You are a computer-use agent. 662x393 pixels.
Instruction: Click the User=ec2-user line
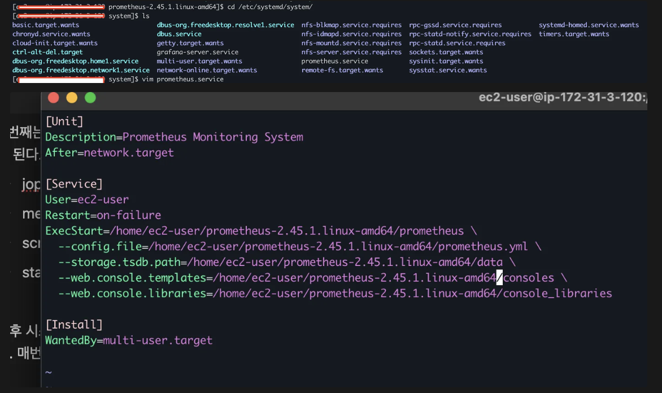[87, 200]
